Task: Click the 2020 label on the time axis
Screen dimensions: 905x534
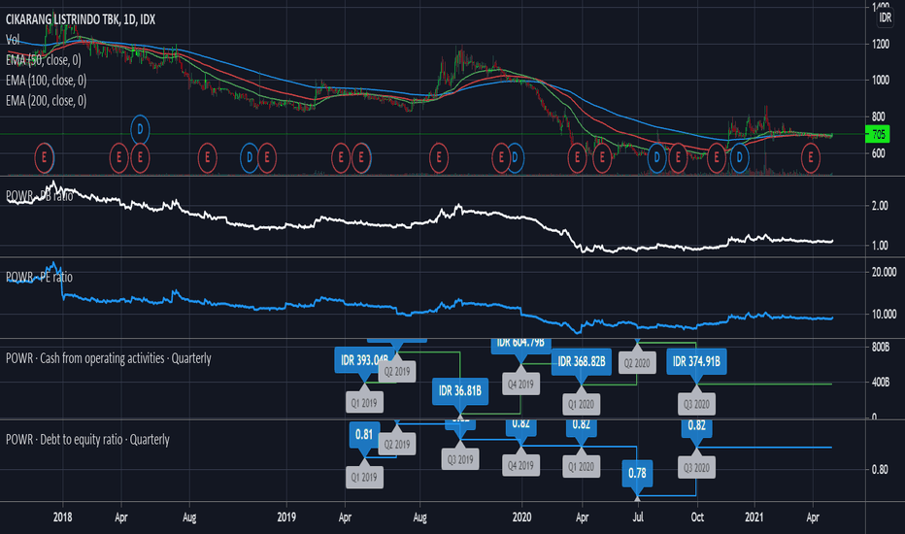Action: [x=521, y=517]
